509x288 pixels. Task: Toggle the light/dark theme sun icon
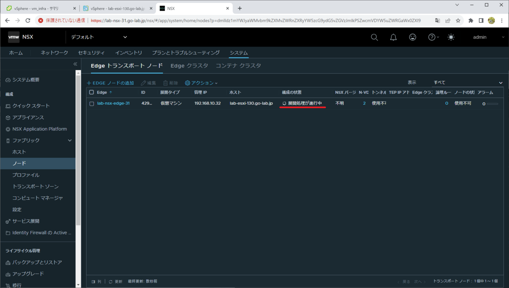pos(451,37)
